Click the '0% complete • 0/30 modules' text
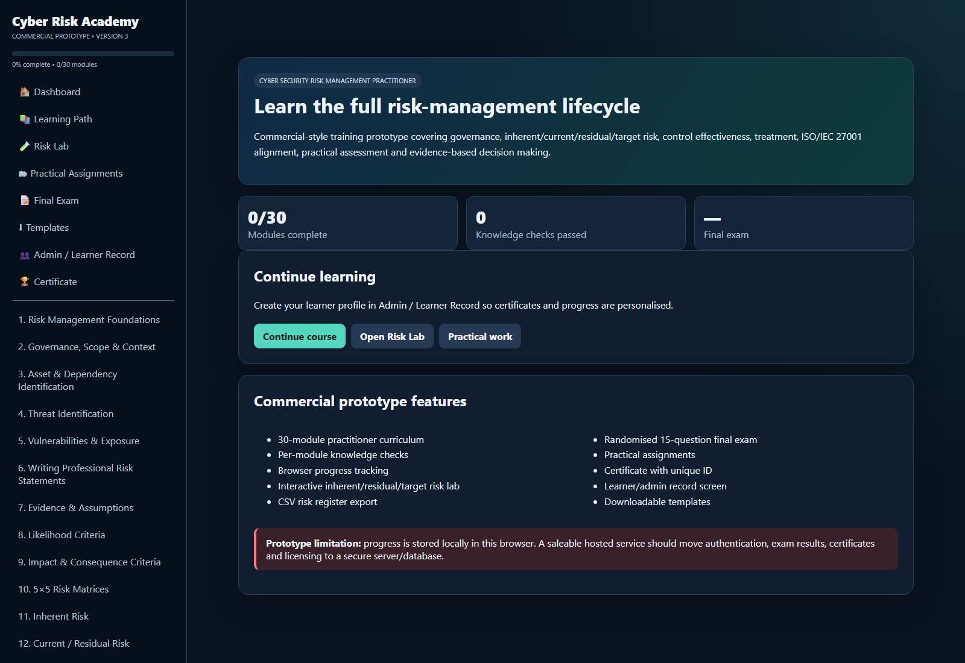Image resolution: width=965 pixels, height=663 pixels. pyautogui.click(x=54, y=64)
